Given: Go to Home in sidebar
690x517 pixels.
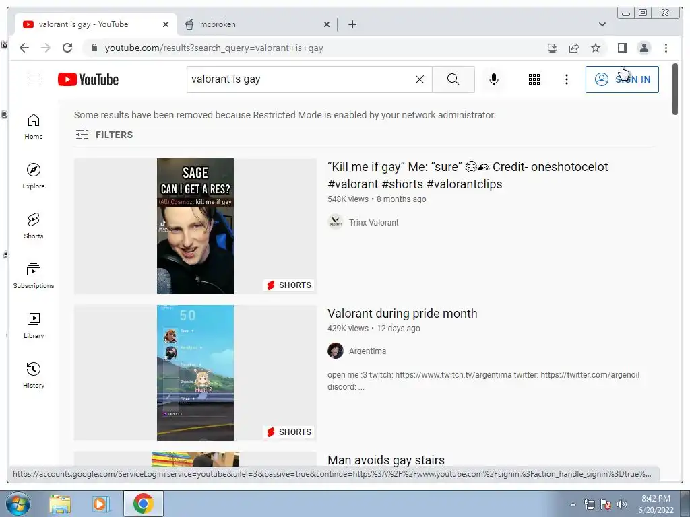Looking at the screenshot, I should pyautogui.click(x=34, y=127).
